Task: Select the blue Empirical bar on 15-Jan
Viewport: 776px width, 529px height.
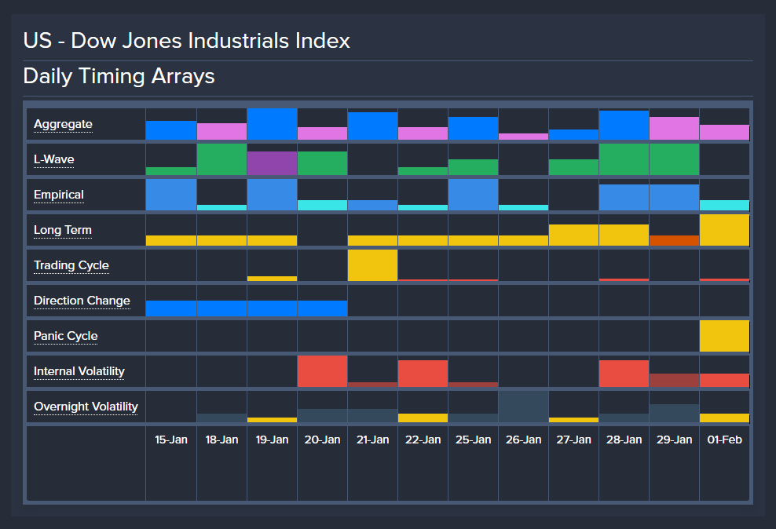Action: pos(171,195)
